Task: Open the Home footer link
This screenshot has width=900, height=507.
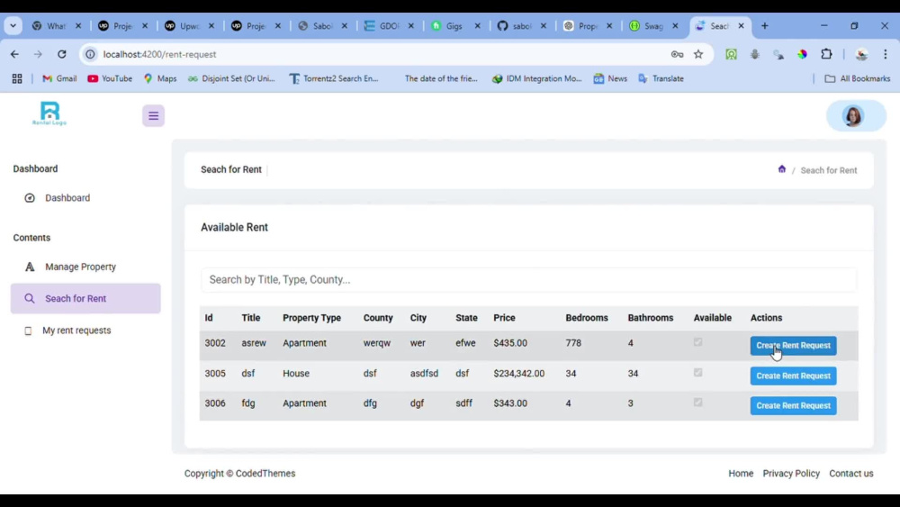Action: (741, 474)
